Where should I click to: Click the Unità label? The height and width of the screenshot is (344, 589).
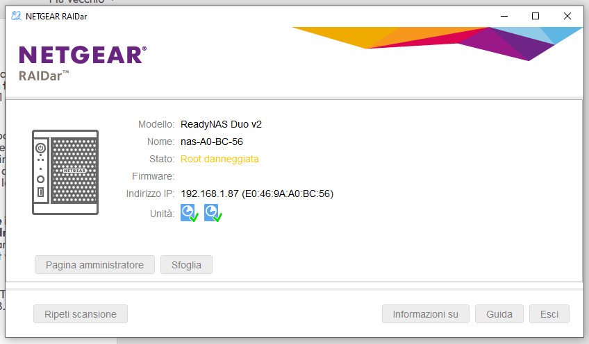[x=163, y=214]
